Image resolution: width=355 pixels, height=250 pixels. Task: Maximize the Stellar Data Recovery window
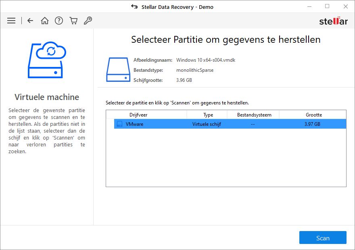[327, 6]
